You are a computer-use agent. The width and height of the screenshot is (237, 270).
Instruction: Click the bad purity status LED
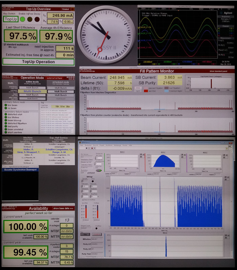(5, 126)
